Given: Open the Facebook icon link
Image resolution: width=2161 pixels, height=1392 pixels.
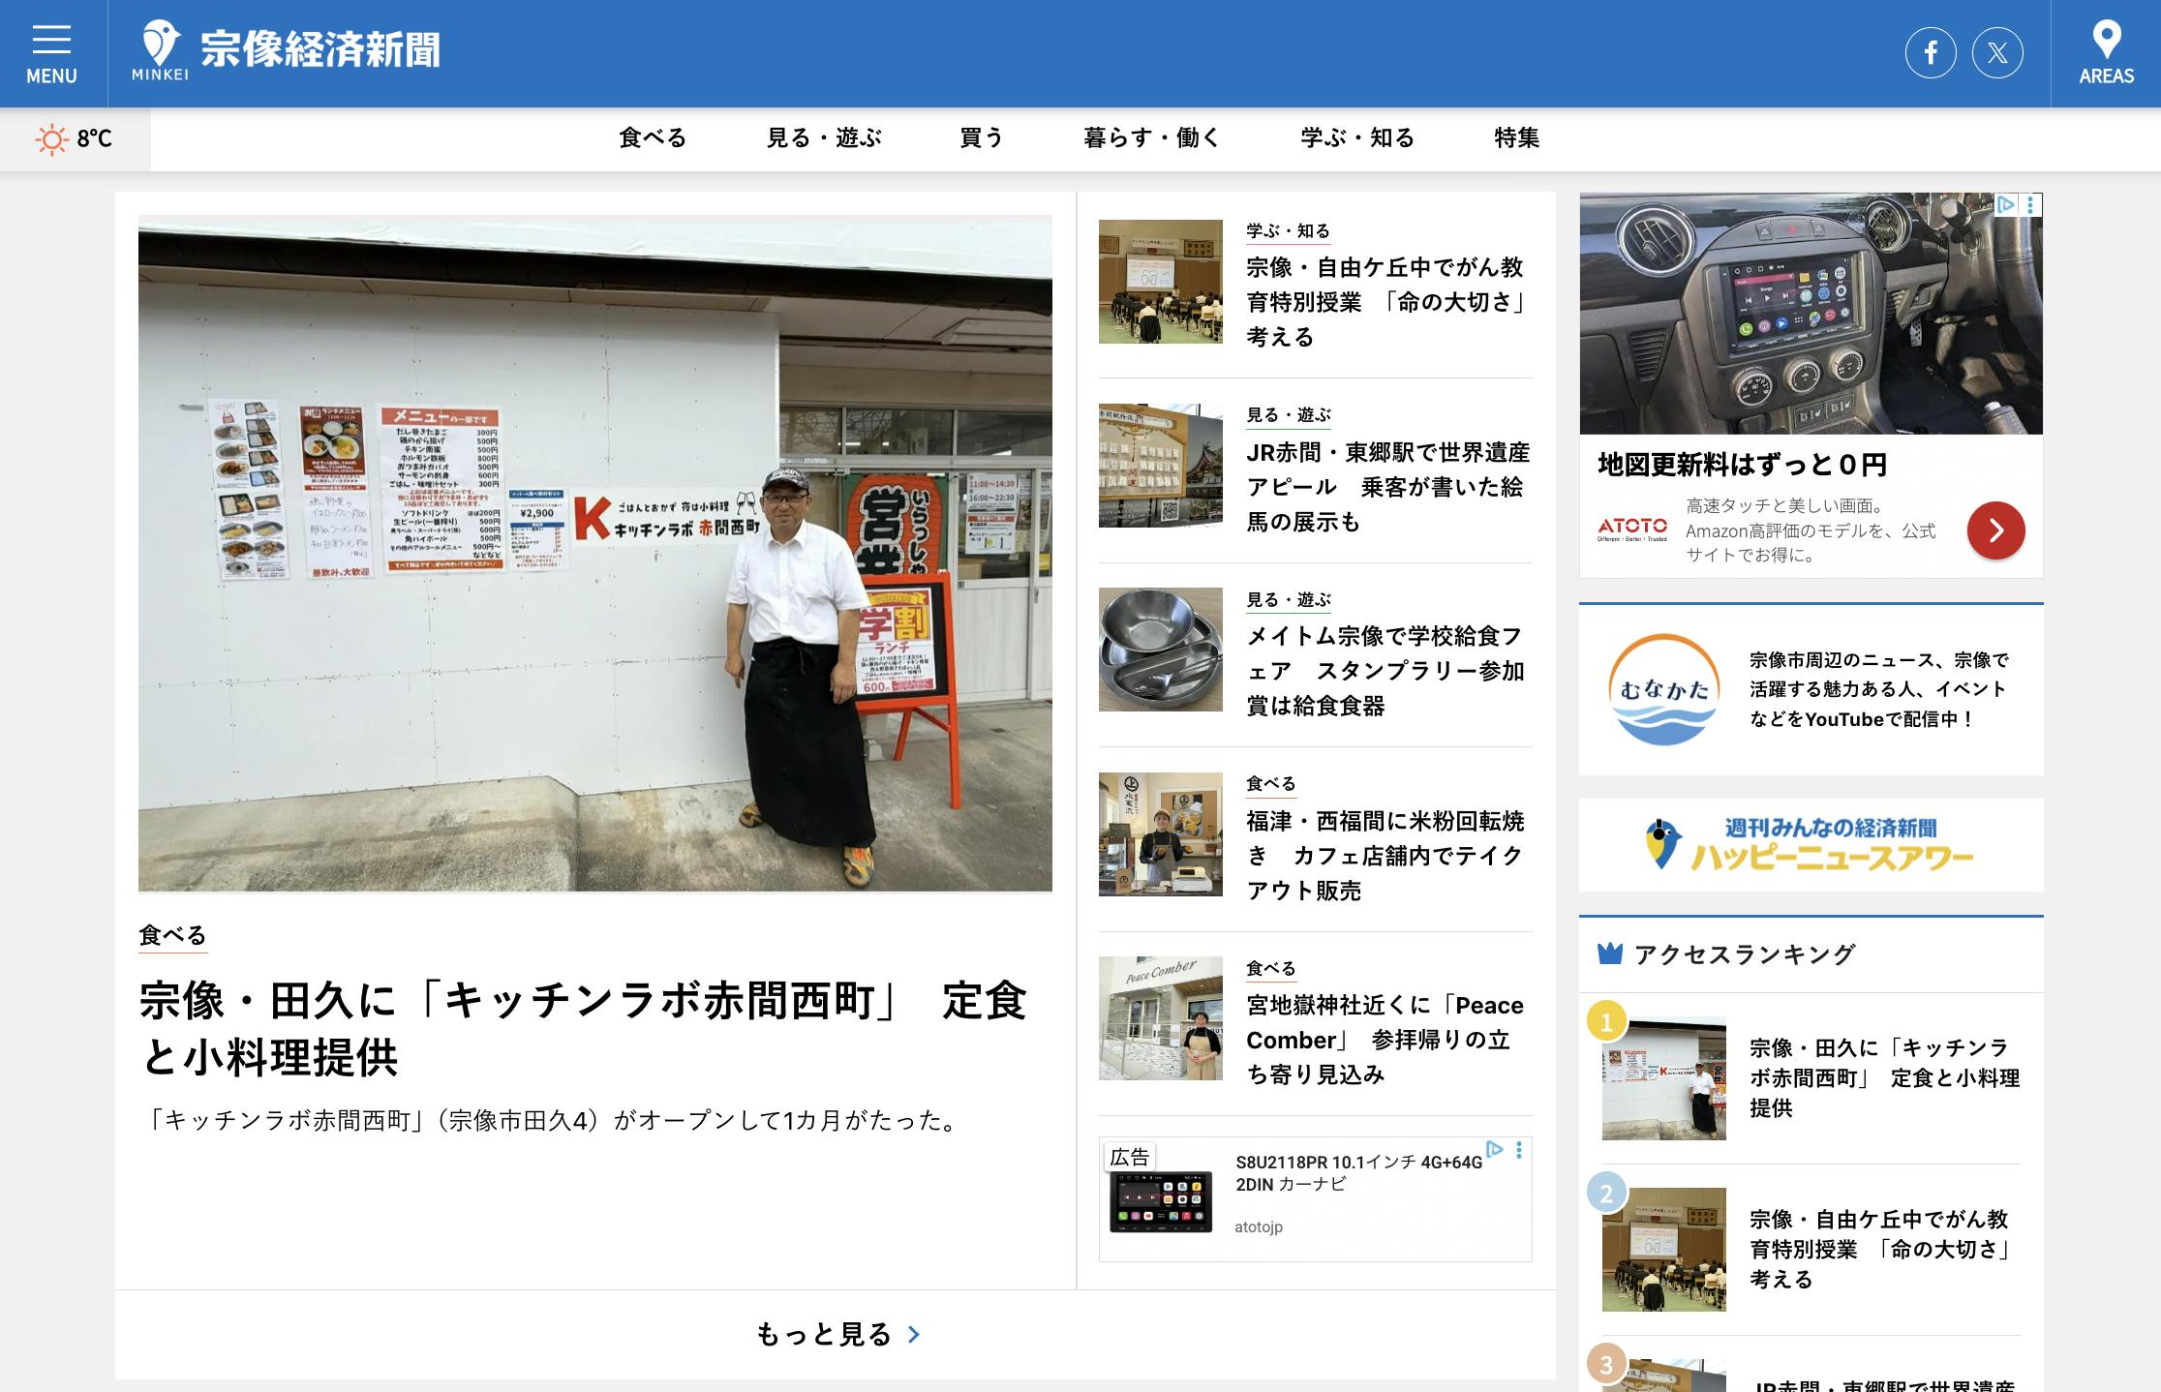Looking at the screenshot, I should tap(1931, 52).
